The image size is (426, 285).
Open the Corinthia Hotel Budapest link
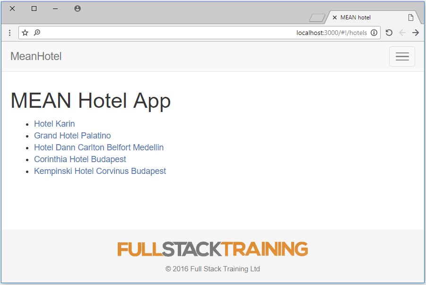pos(79,159)
